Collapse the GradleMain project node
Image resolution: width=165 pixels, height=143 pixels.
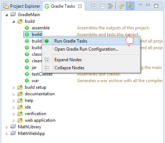pos(7,15)
